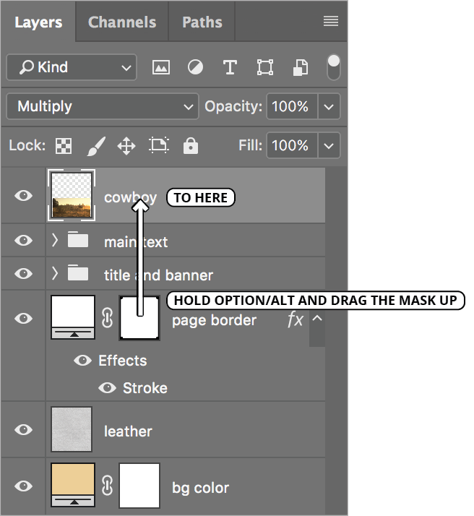Switch to the Paths tab

click(x=202, y=22)
